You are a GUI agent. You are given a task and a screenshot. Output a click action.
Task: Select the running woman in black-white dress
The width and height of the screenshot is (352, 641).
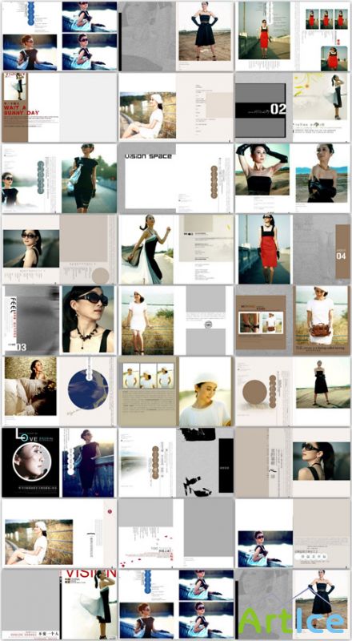point(146,249)
